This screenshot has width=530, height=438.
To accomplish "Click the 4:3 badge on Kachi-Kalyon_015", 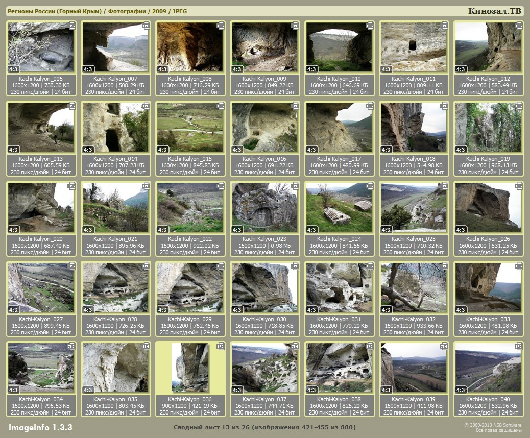I will point(162,150).
